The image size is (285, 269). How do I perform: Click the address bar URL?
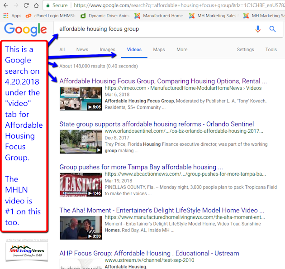tap(179, 5)
